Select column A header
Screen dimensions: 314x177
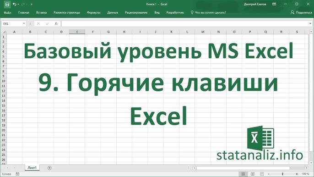point(14,32)
